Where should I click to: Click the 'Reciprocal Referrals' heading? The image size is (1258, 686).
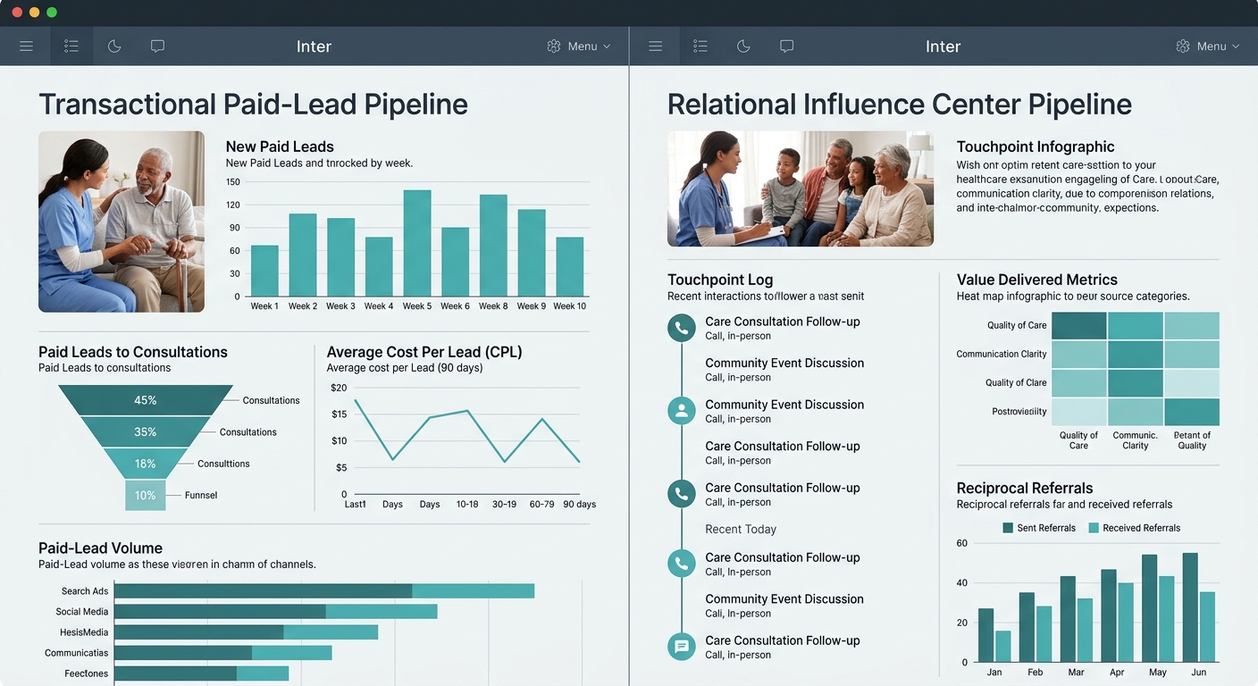[1025, 489]
